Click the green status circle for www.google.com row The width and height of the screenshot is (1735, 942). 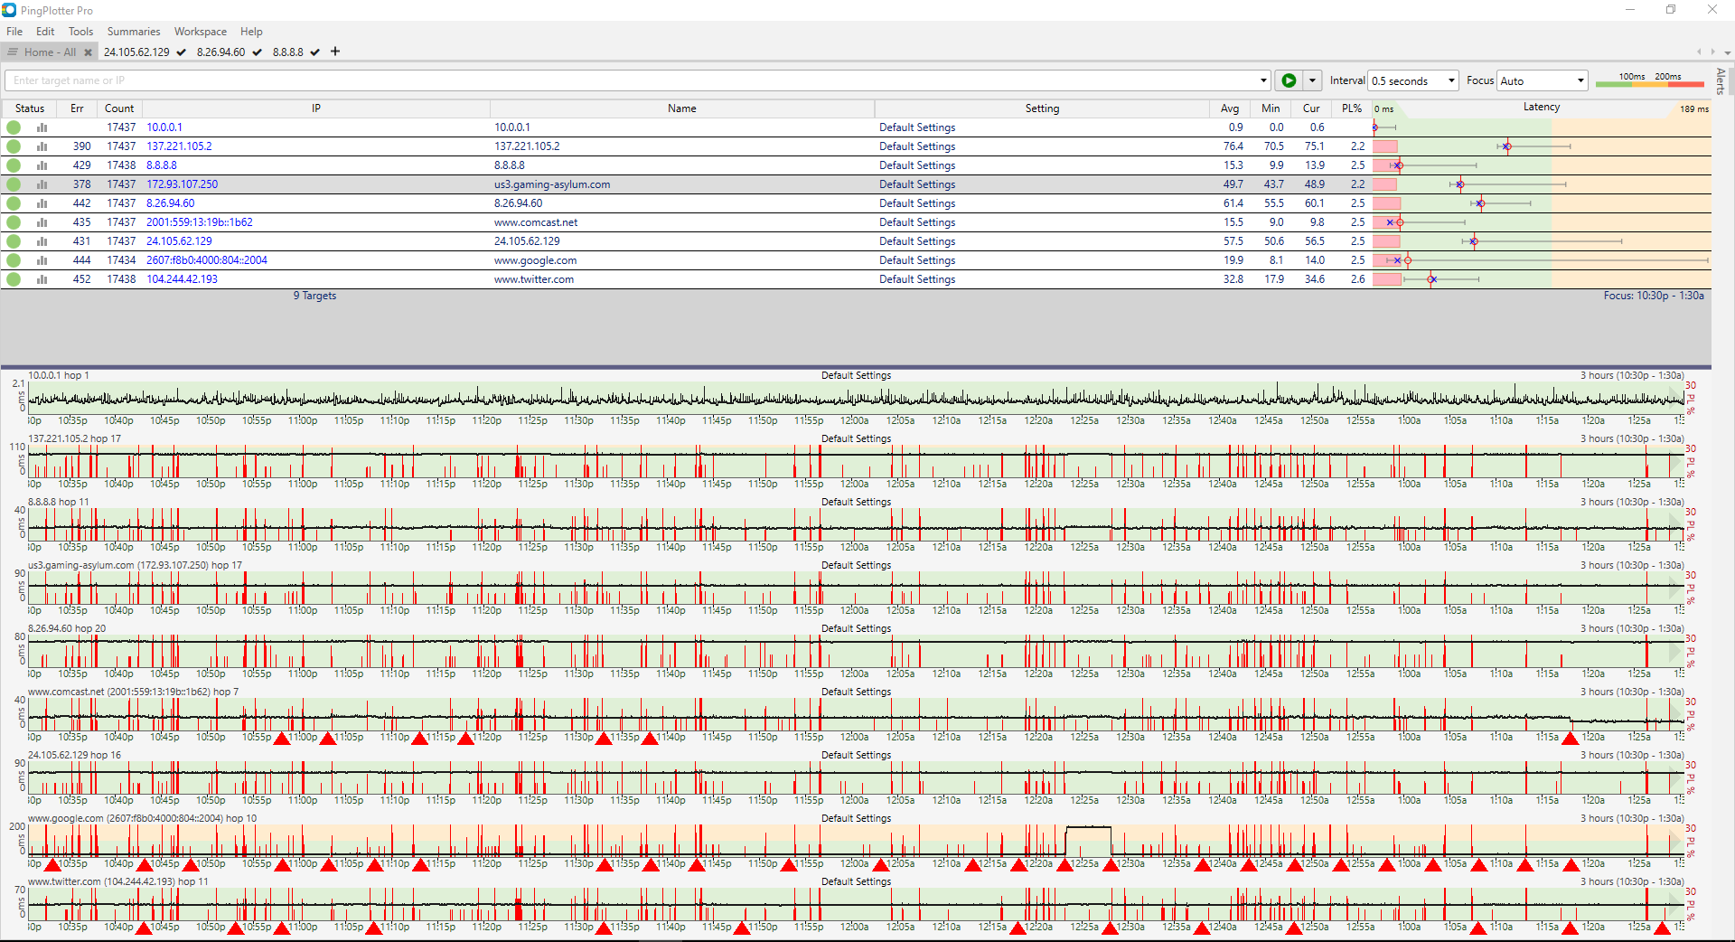coord(14,260)
